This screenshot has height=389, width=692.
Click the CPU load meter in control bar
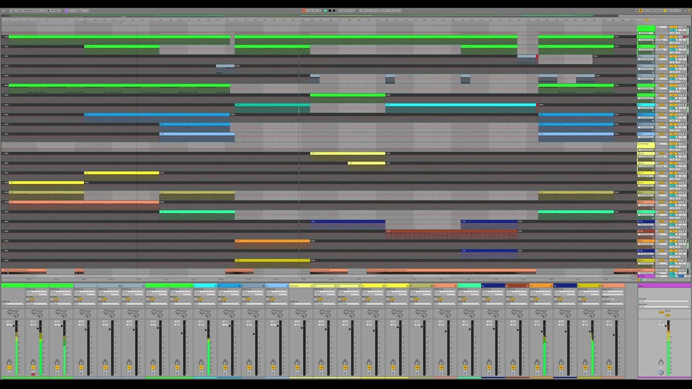point(669,11)
